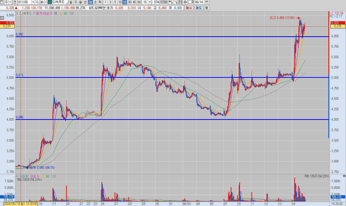Image resolution: width=346 pixels, height=206 pixels.
Task: Click the small square before 거래량 단순 legend
Action: (x=17, y=176)
